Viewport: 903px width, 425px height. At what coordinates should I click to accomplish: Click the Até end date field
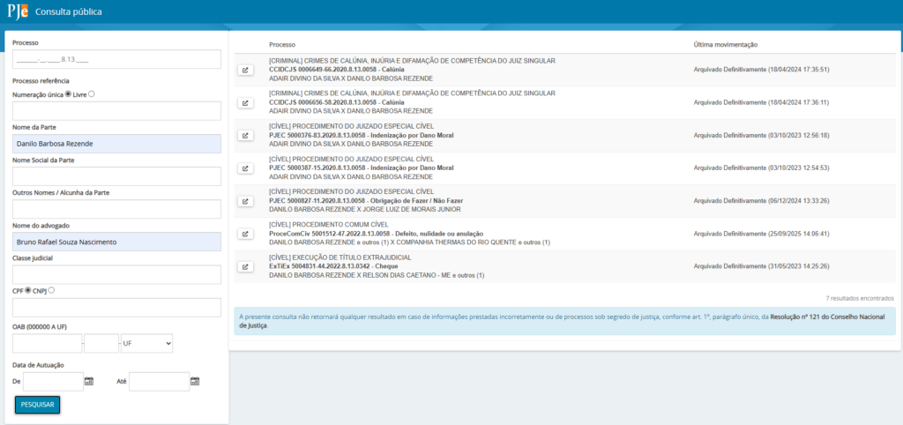click(160, 381)
